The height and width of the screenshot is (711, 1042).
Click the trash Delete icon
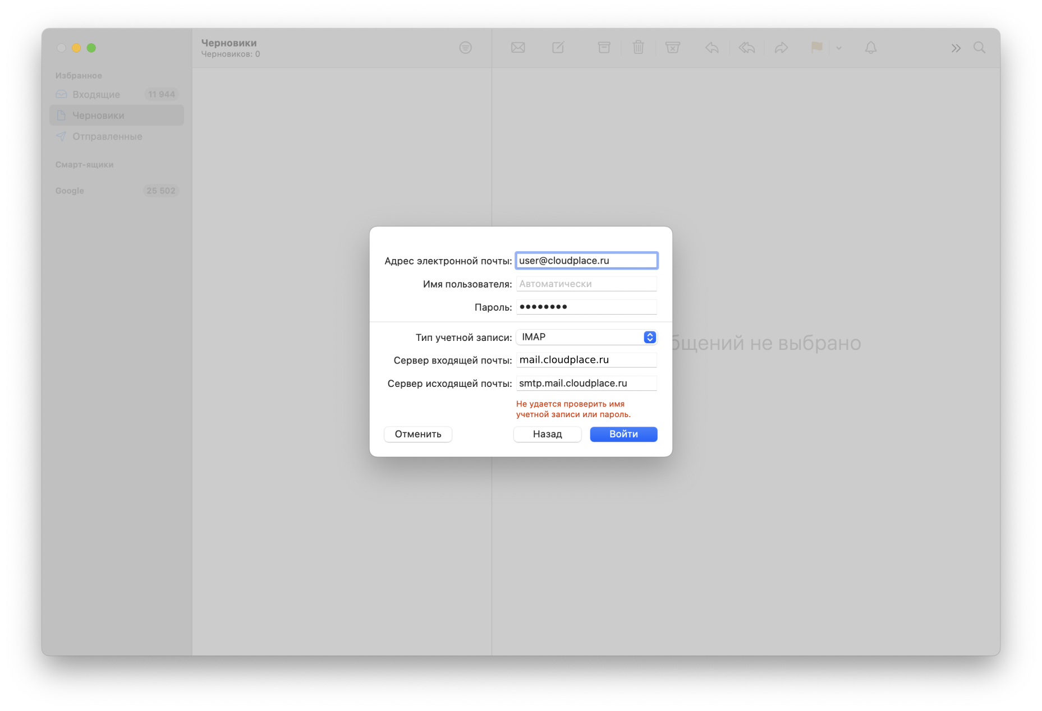point(638,48)
